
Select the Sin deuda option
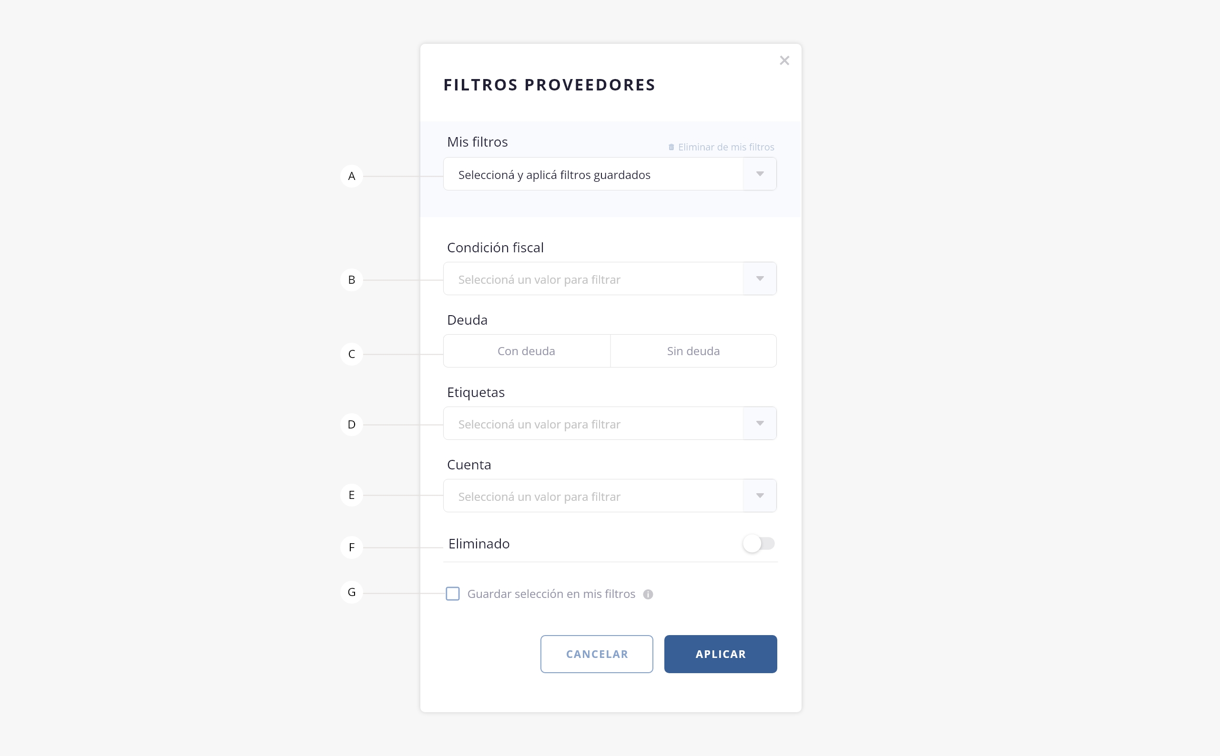click(x=693, y=351)
